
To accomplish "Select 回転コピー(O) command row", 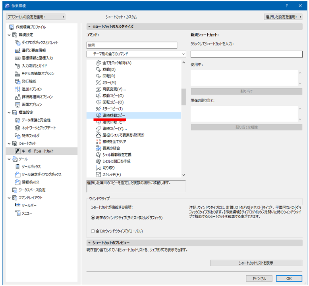I will (x=134, y=102).
